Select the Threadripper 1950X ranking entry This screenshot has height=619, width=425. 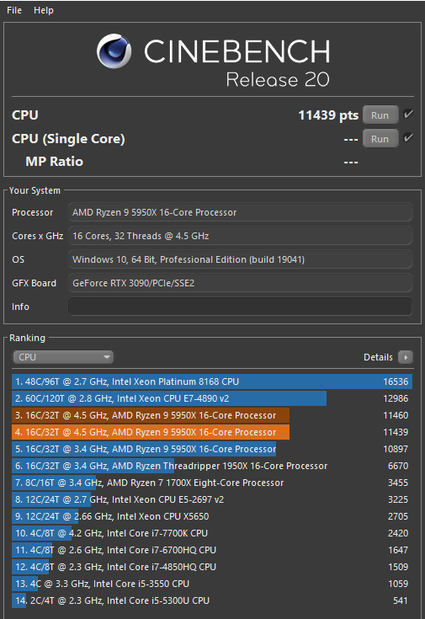click(212, 466)
